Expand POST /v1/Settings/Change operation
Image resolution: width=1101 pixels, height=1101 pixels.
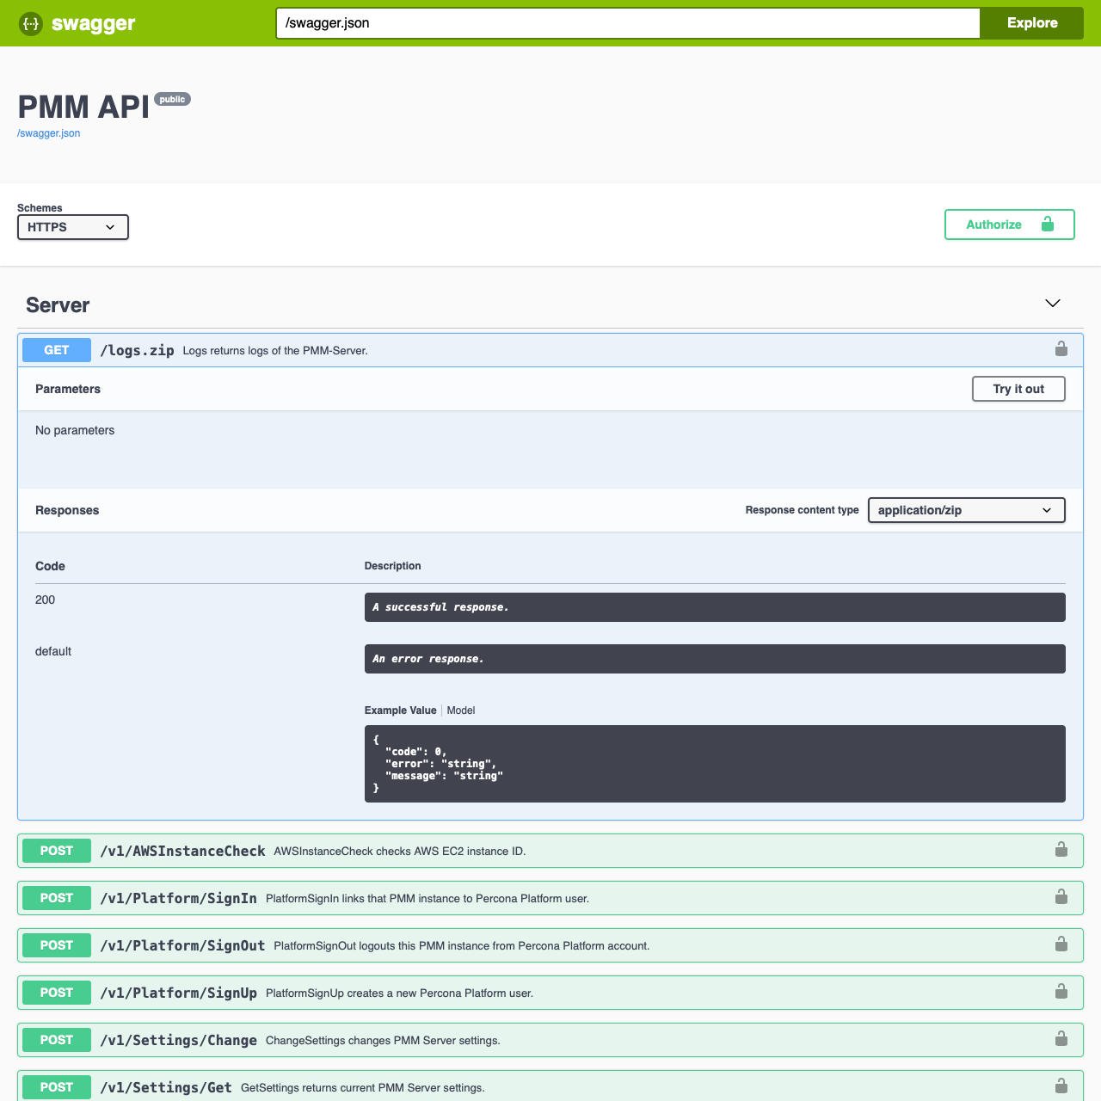(178, 1040)
